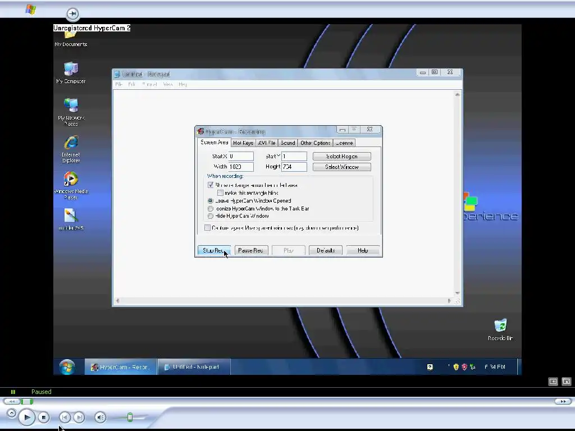575x431 pixels.
Task: Toggle show rectangle around recorded area checkbox
Action: 211,185
